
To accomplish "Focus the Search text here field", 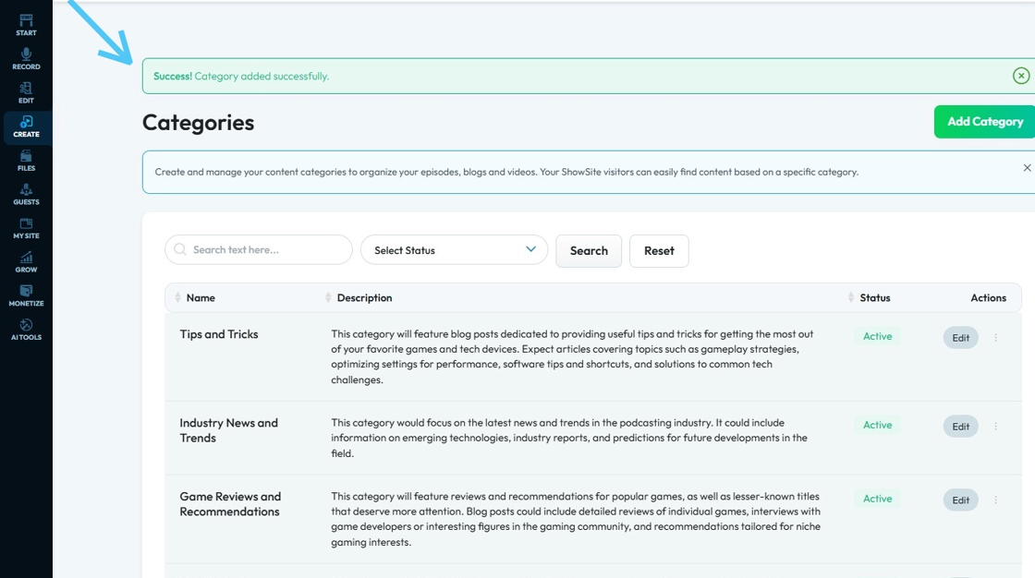I will 259,250.
